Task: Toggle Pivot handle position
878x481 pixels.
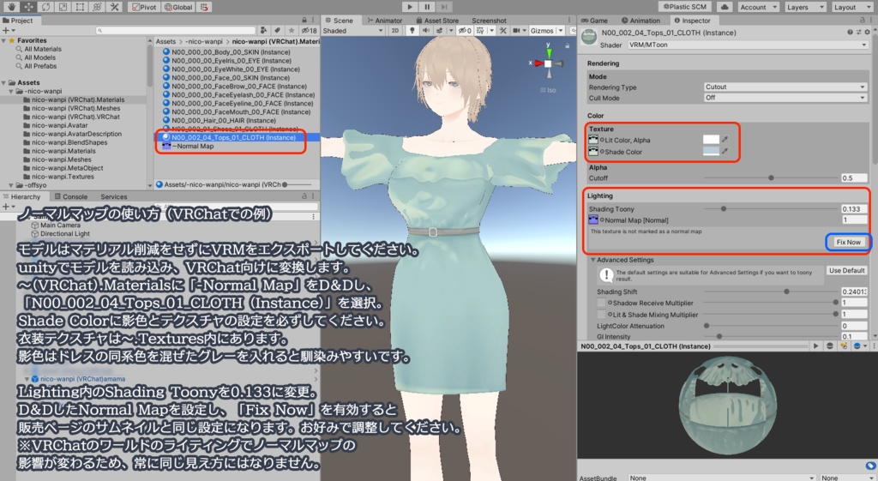Action: (144, 7)
